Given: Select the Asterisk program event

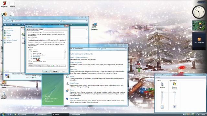Looking at the screenshot, I should click(x=35, y=52).
